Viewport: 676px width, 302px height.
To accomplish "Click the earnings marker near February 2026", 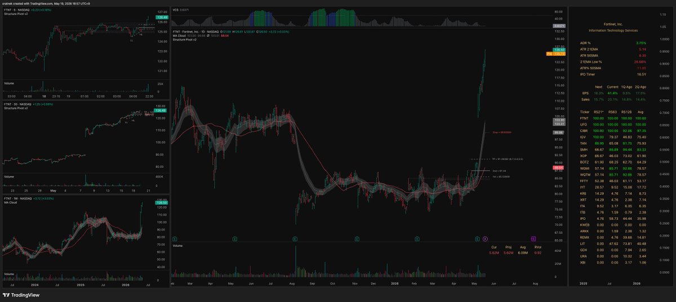I will pyautogui.click(x=416, y=239).
